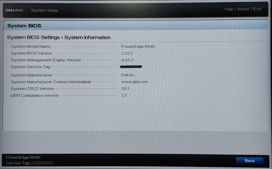Select the UEFI Compliance Version label
272x169 pixels.
pos(35,96)
